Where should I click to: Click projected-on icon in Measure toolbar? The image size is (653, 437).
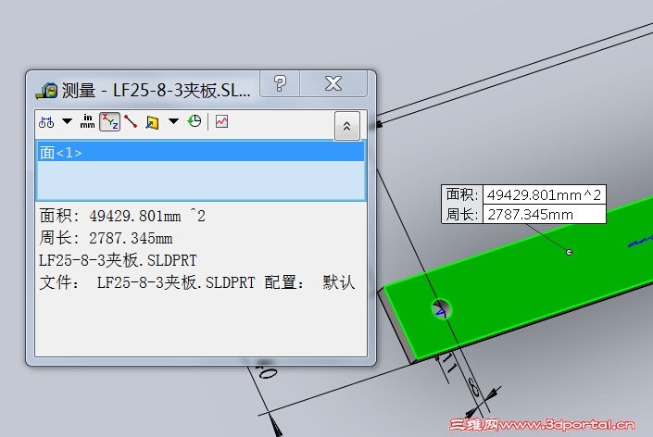tap(152, 122)
